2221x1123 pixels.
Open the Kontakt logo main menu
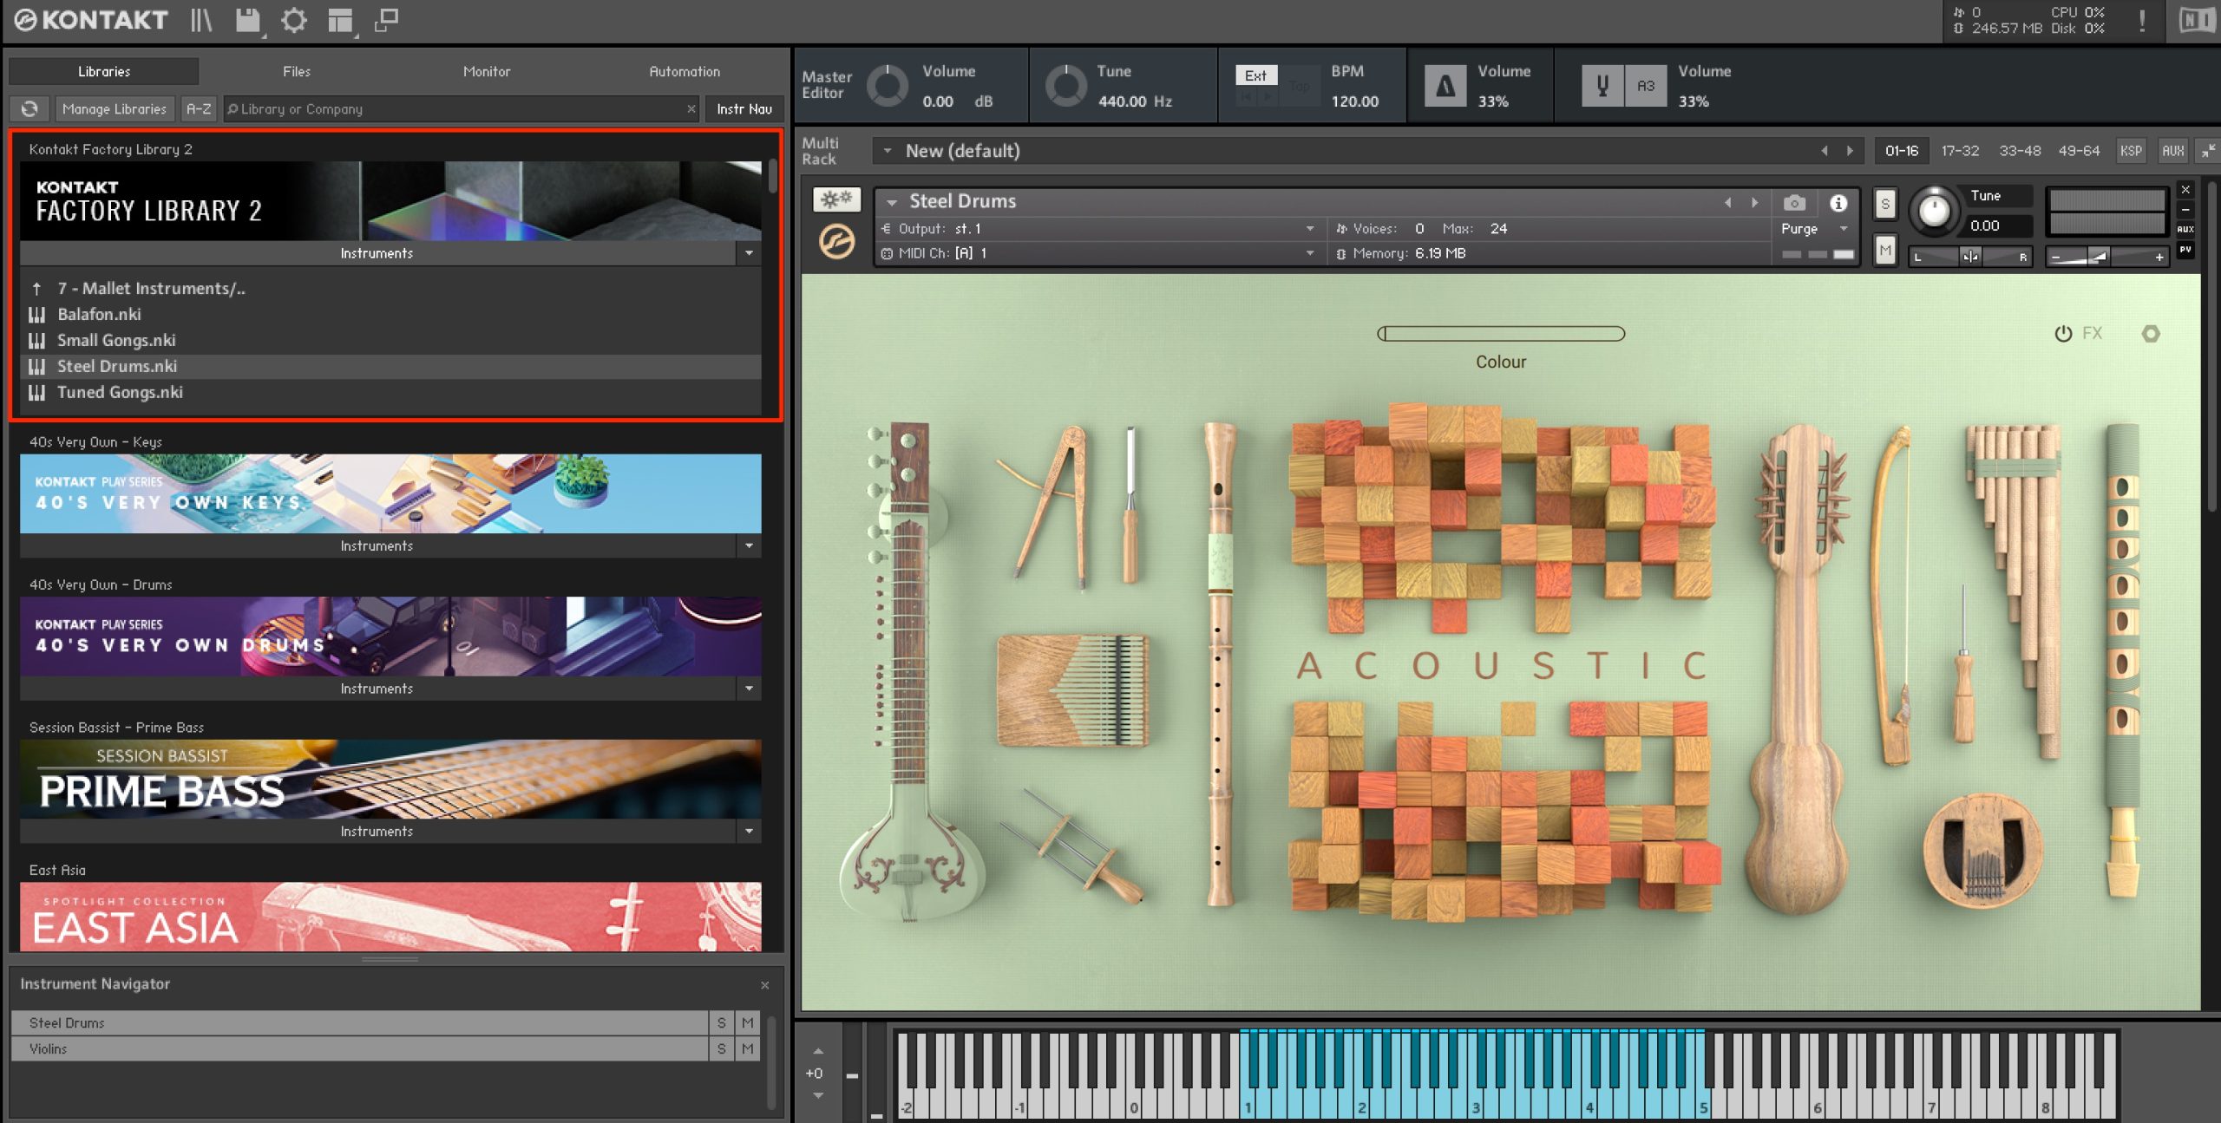[x=91, y=20]
